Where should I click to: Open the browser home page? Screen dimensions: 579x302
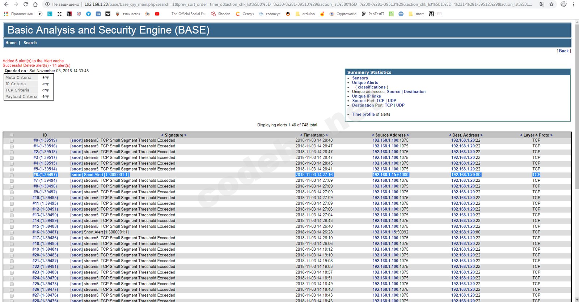pos(35,4)
